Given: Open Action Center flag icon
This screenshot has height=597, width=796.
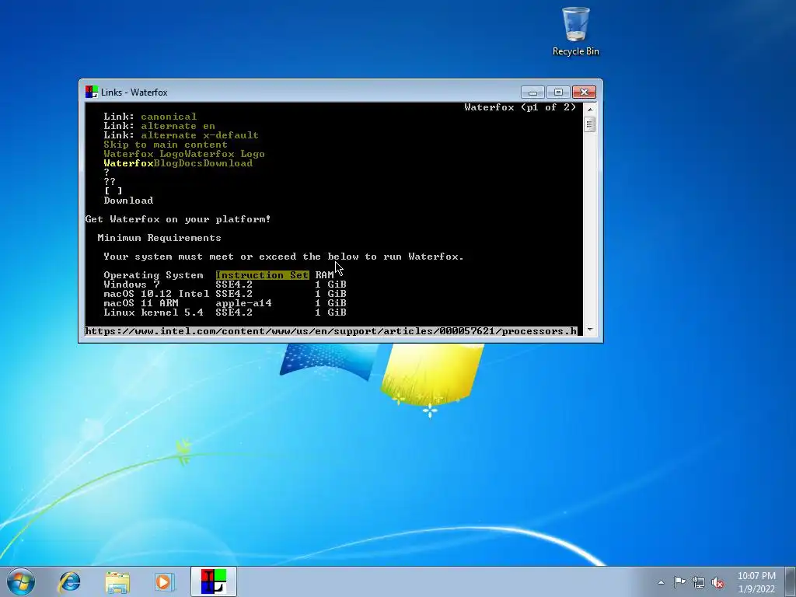Looking at the screenshot, I should tap(679, 582).
